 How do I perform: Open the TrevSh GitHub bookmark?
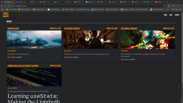click(11, 9)
